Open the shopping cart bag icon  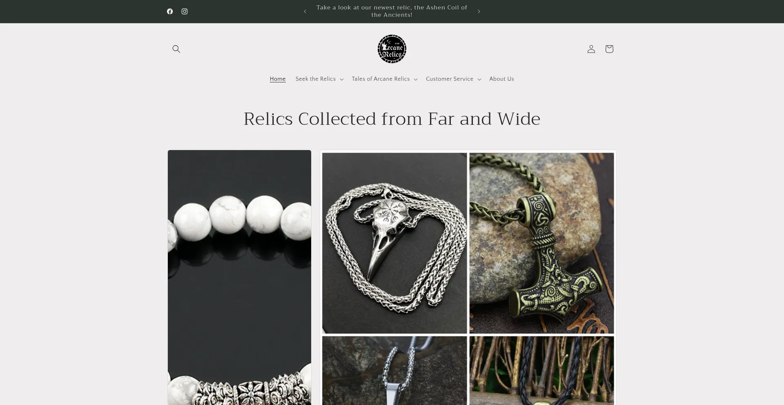click(x=609, y=49)
